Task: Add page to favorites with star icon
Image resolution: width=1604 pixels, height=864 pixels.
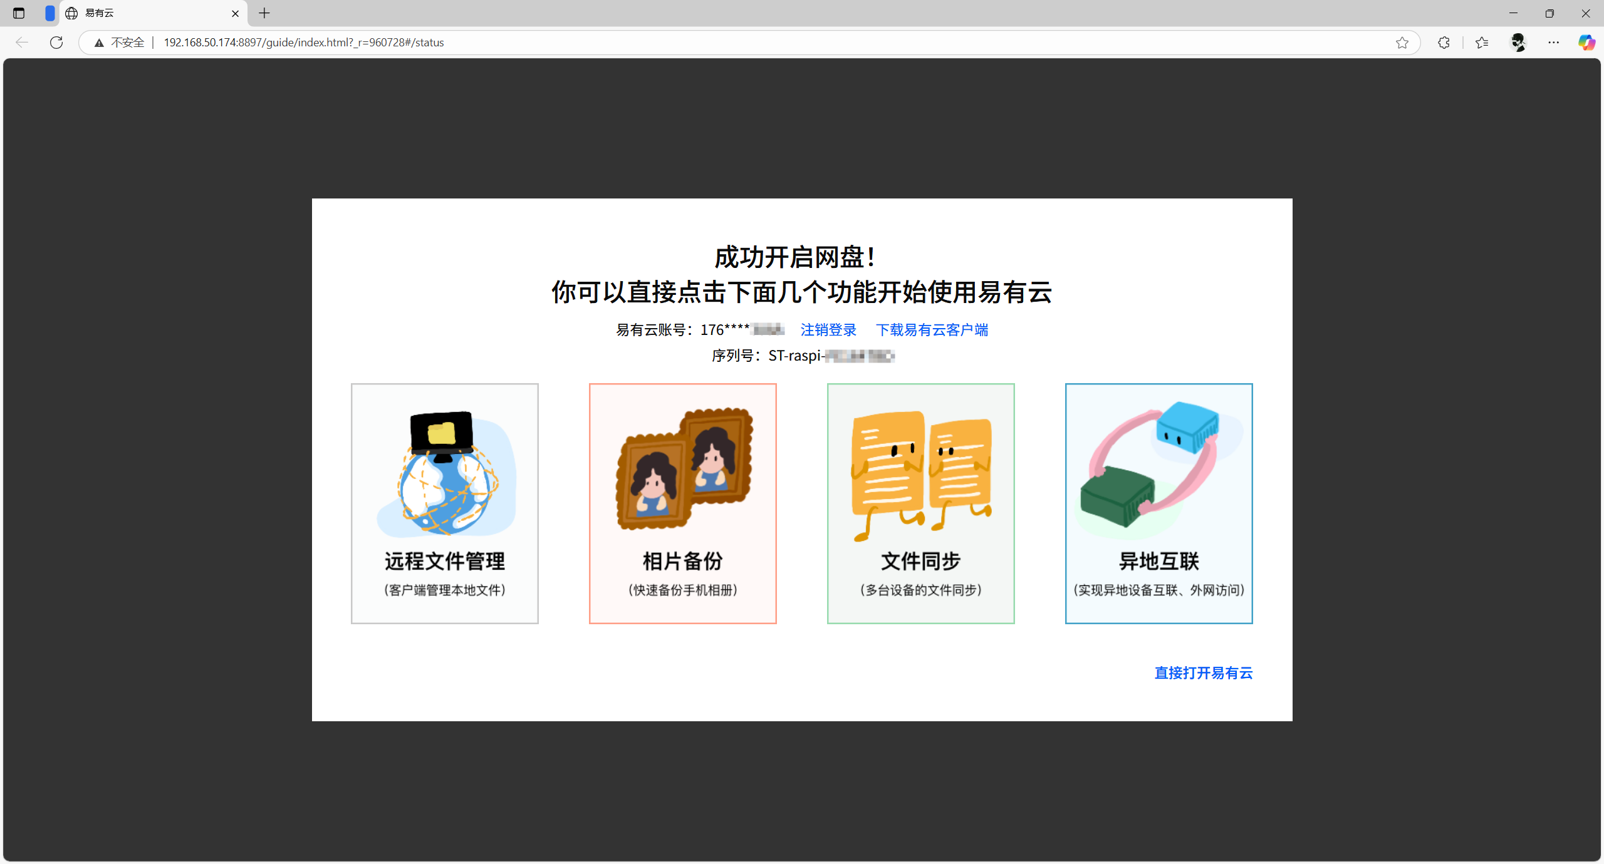Action: pyautogui.click(x=1402, y=43)
